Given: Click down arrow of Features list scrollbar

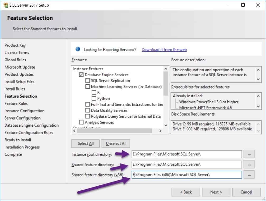Looking at the screenshot, I should tap(166, 125).
